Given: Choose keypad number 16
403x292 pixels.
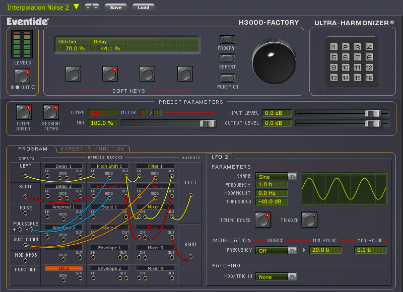Looking at the screenshot, I should pos(369,78).
